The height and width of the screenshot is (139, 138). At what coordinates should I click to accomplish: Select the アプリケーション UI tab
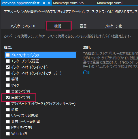(23, 26)
